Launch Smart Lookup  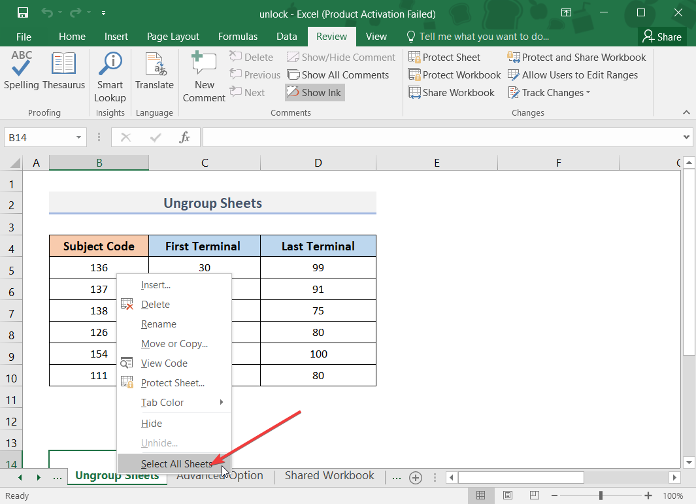[110, 78]
